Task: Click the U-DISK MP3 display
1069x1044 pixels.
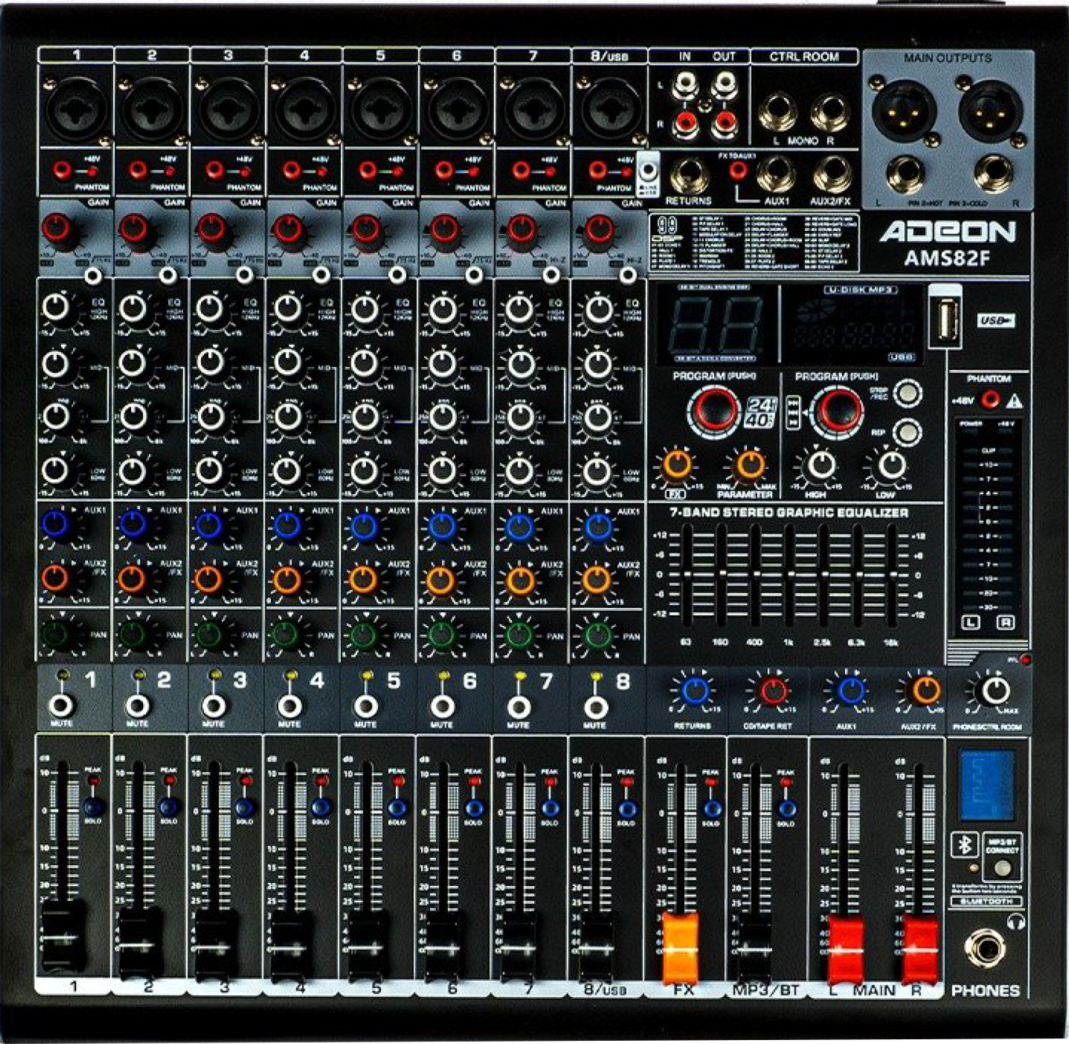Action: point(855,325)
